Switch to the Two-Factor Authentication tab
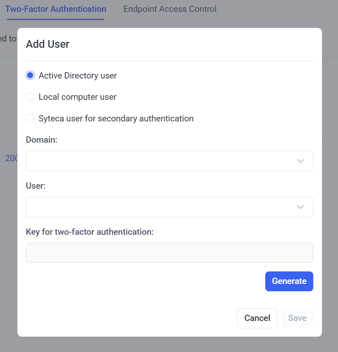Image resolution: width=338 pixels, height=352 pixels. pyautogui.click(x=56, y=9)
